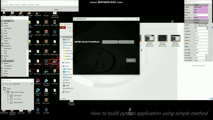Click the Relative button in PAGE
This screenshot has height=120, width=213.
[x=57, y=10]
